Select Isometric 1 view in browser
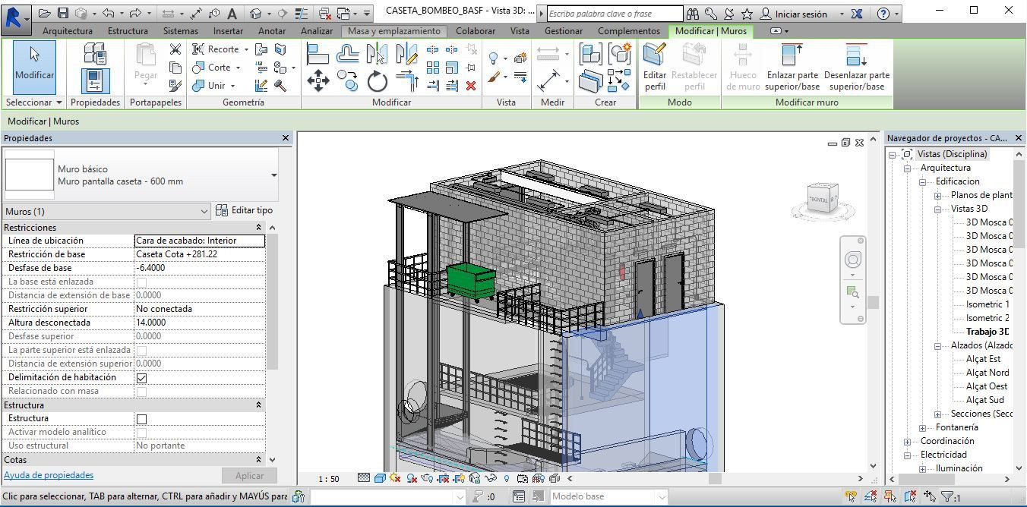The width and height of the screenshot is (1027, 507). click(x=987, y=304)
